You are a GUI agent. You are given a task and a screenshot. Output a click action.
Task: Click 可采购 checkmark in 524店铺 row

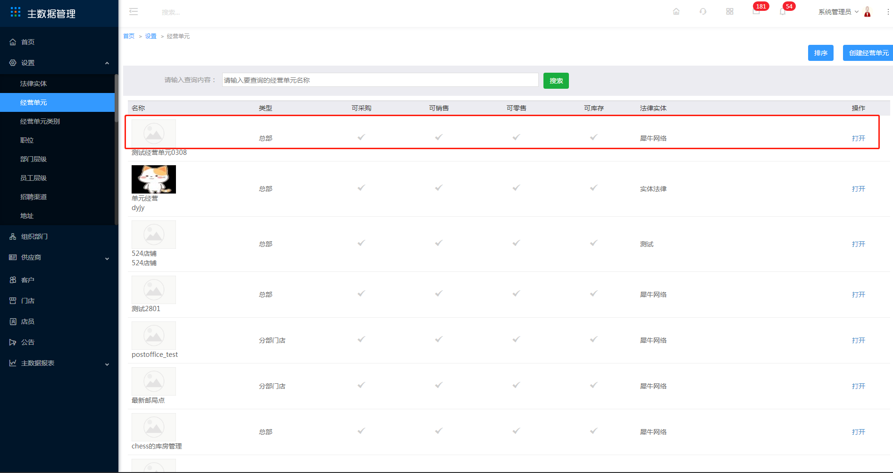point(361,243)
